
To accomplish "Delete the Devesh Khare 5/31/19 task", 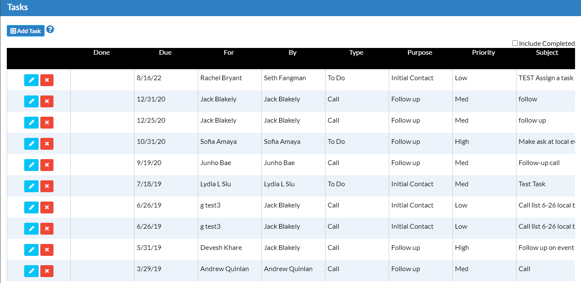I will click(47, 250).
